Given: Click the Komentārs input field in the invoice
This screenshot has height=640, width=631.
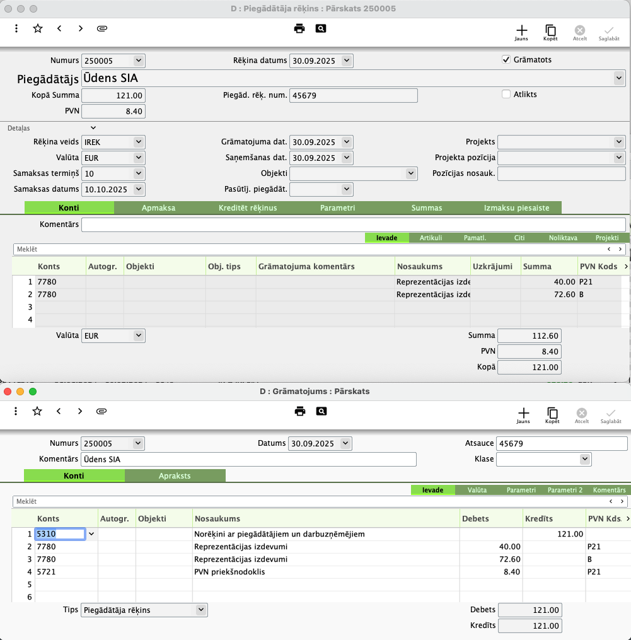Looking at the screenshot, I should 353,224.
